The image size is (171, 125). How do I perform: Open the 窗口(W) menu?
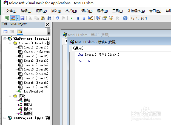(155, 11)
